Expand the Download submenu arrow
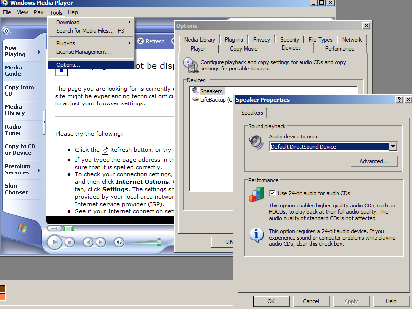 tap(130, 22)
